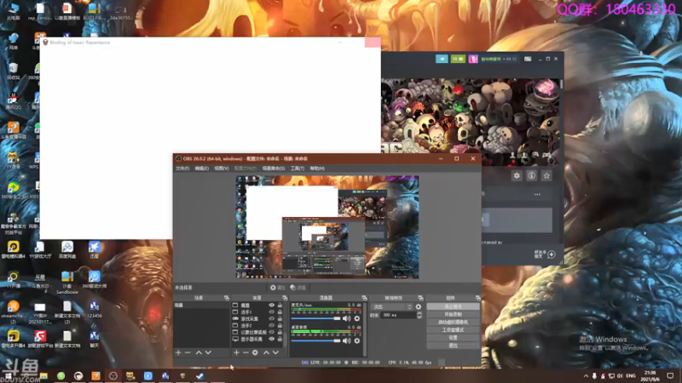Open Steam three-dot more options menu
The width and height of the screenshot is (682, 383).
(538, 195)
